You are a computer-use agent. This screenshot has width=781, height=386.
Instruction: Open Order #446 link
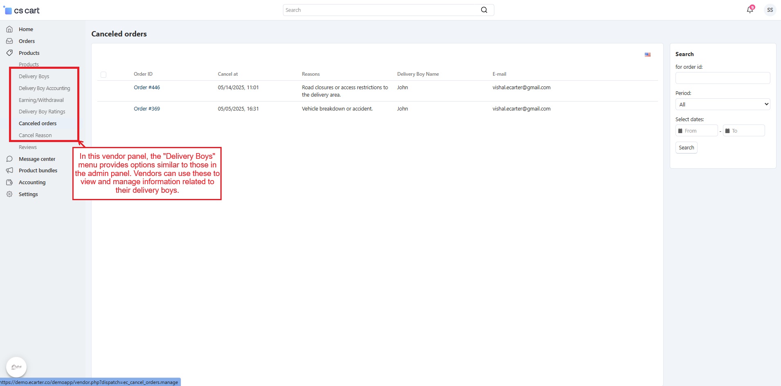(147, 87)
